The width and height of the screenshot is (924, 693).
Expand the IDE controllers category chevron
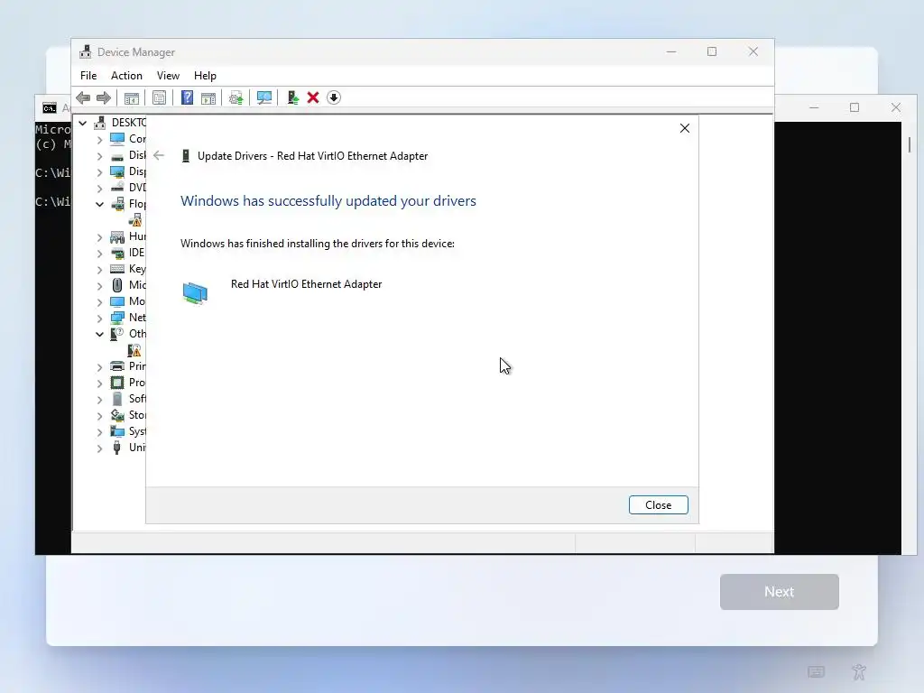(x=99, y=254)
